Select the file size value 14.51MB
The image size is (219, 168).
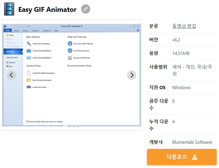[181, 53]
